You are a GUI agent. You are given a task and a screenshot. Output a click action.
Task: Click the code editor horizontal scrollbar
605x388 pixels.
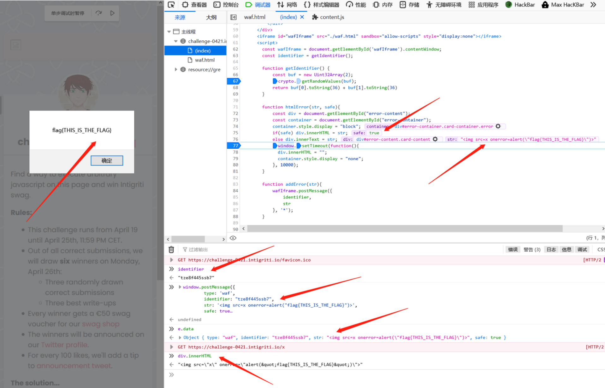click(x=404, y=229)
